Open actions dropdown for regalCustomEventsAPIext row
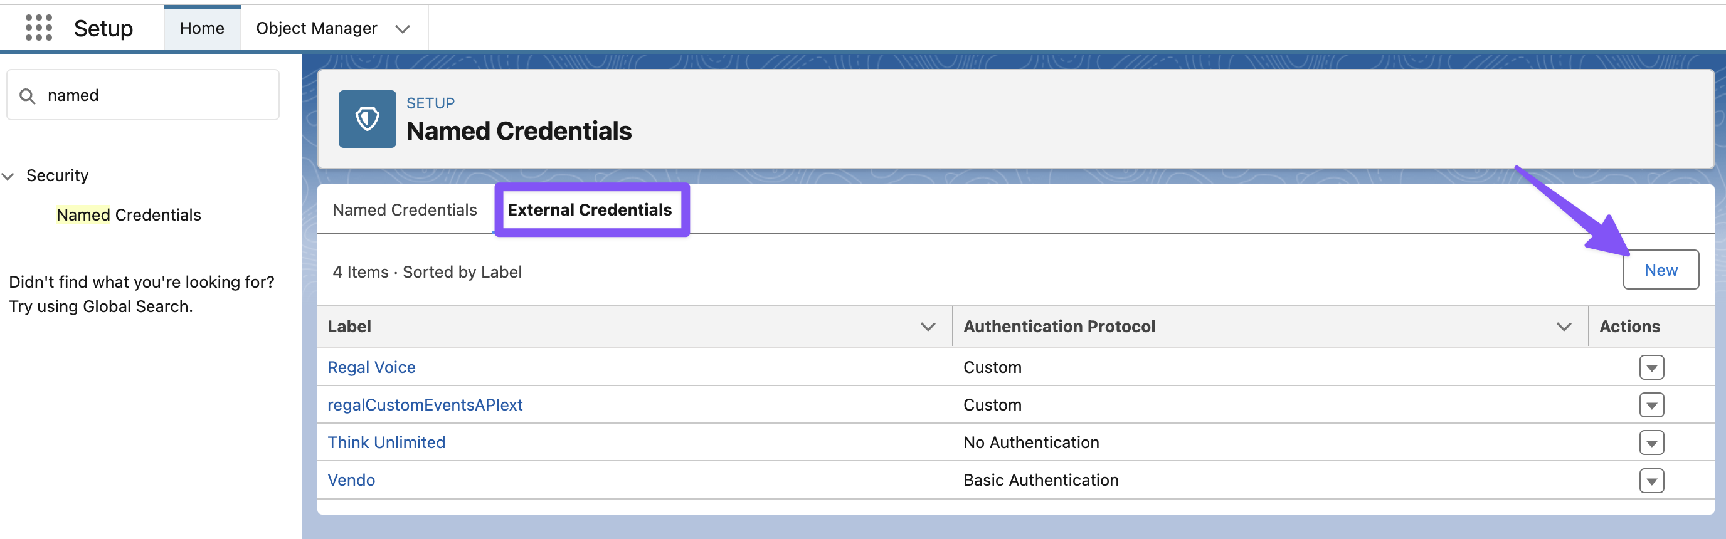Screen dimensions: 1726x539 (1651, 405)
